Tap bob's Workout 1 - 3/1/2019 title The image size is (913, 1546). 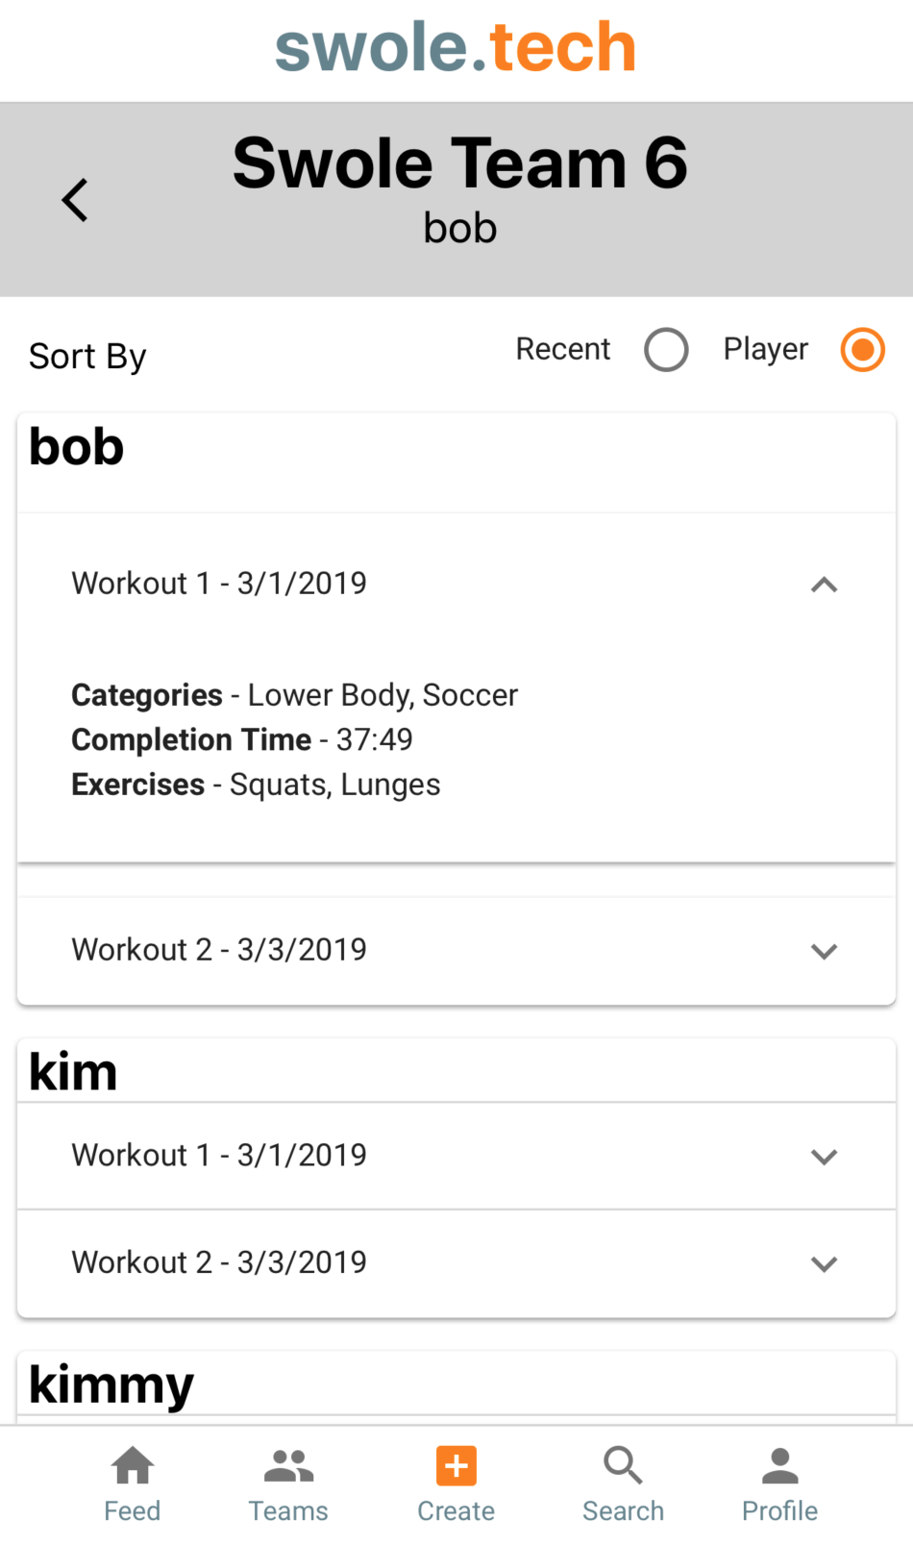[219, 584]
